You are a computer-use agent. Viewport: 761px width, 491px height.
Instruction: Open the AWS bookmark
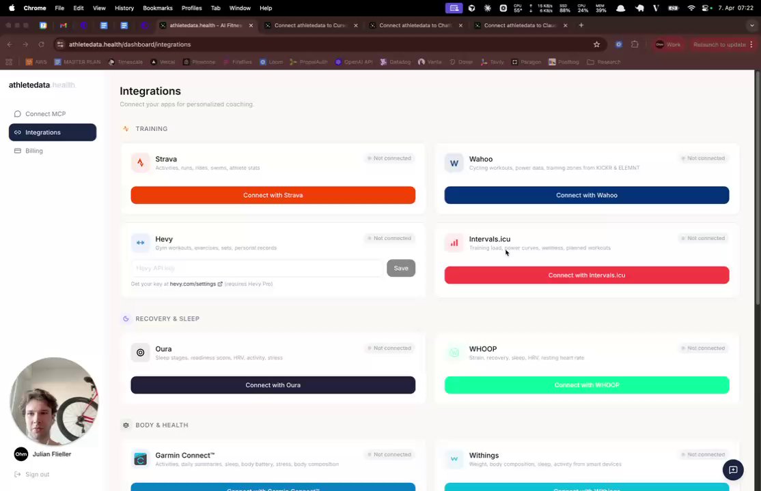(36, 62)
